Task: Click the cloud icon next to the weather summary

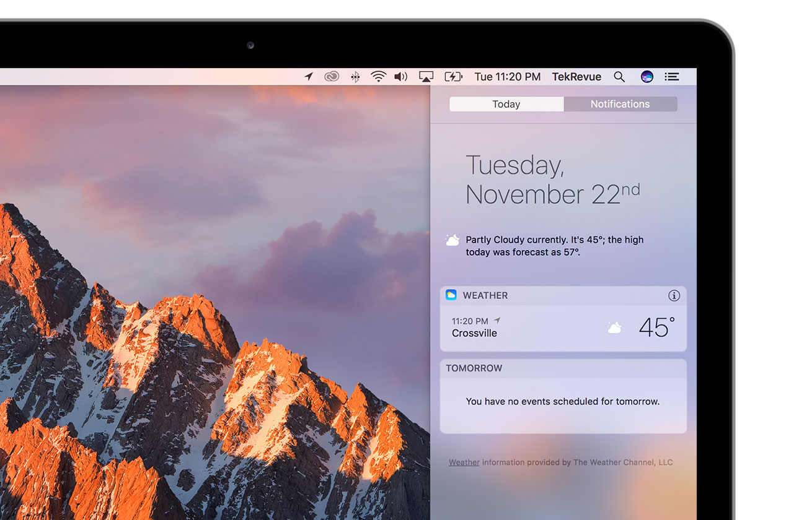Action: tap(453, 240)
